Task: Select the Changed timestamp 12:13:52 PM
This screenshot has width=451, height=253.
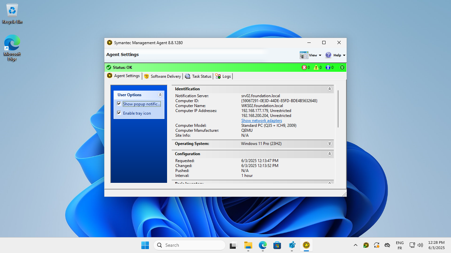Action: [260, 166]
